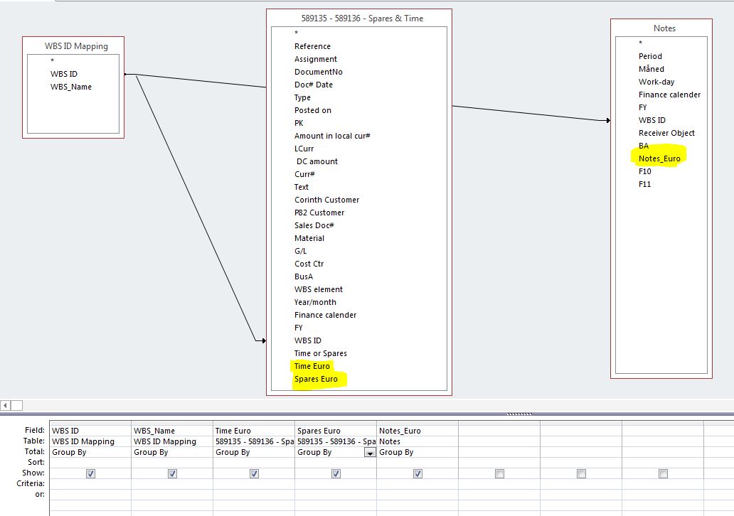Toggle Show checkbox for WBS_Name column
734x516 pixels.
click(x=172, y=473)
